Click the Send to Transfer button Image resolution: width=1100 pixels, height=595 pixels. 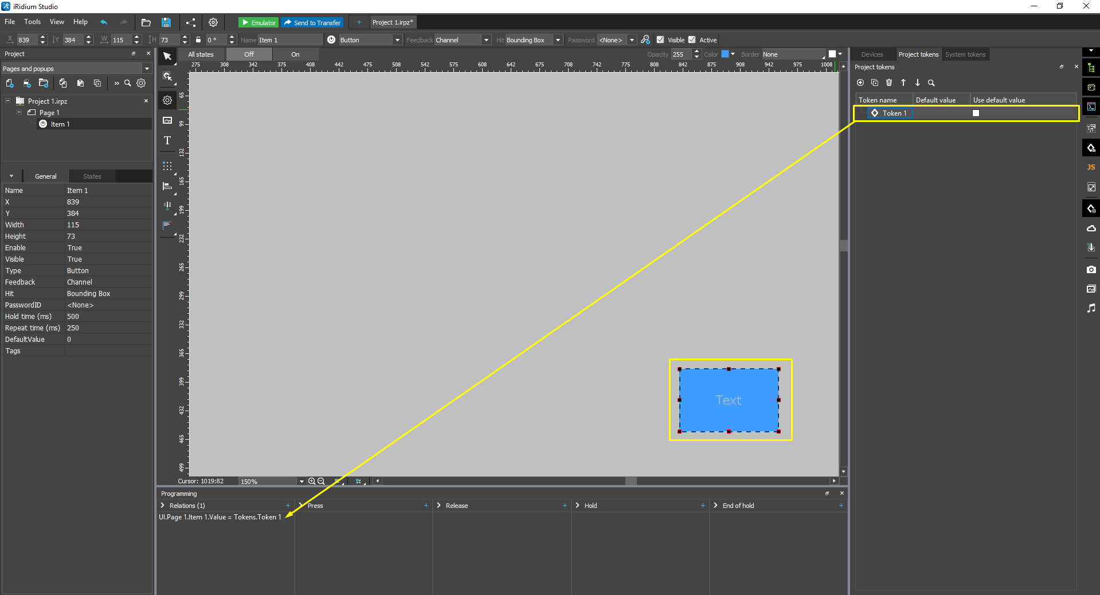[312, 22]
